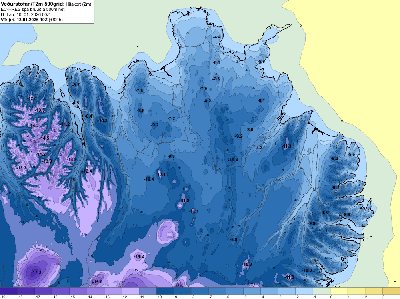Click the -8.9 temperature label

coord(234,239)
